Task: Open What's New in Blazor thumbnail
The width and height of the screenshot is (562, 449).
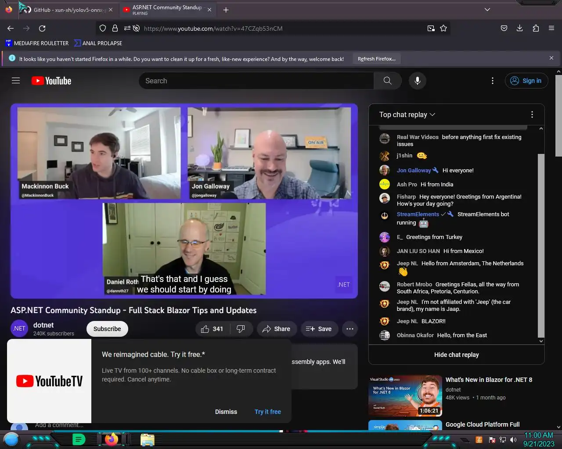Action: pos(405,396)
